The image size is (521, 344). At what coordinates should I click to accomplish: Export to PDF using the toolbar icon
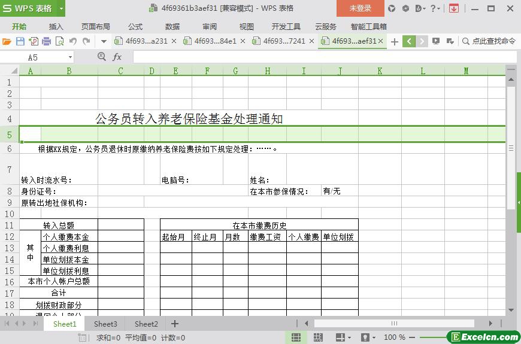tap(33, 41)
